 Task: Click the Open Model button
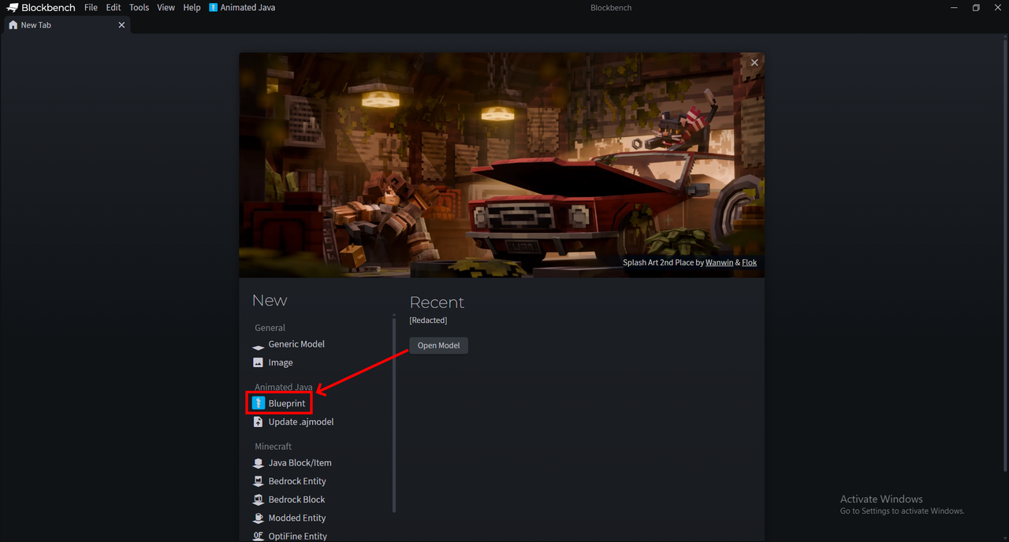[438, 346]
